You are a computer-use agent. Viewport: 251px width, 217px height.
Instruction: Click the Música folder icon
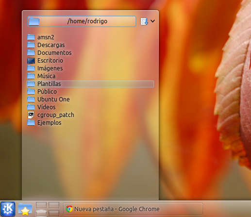(x=31, y=76)
